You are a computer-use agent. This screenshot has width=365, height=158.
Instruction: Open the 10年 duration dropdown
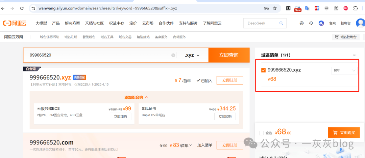[x=344, y=70]
